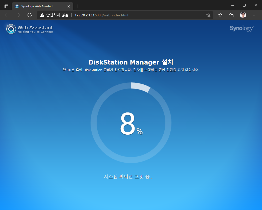Maximize the browser window
Image resolution: width=262 pixels, height=210 pixels.
(244, 5)
